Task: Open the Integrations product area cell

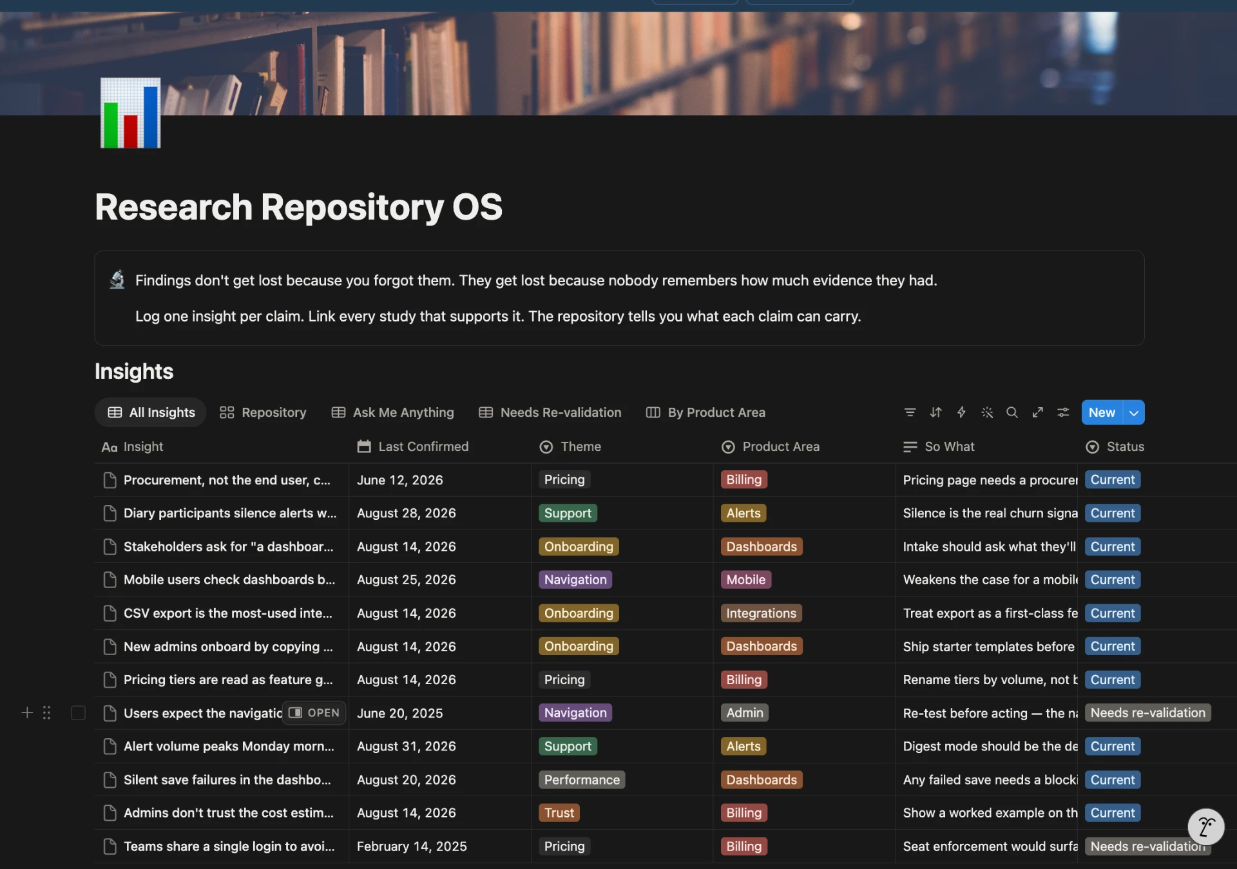Action: click(x=803, y=613)
